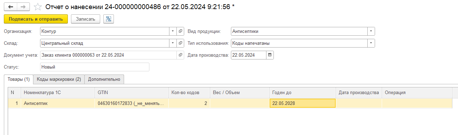
Task: Select the Товары (1) tab
Action: [x=19, y=79]
